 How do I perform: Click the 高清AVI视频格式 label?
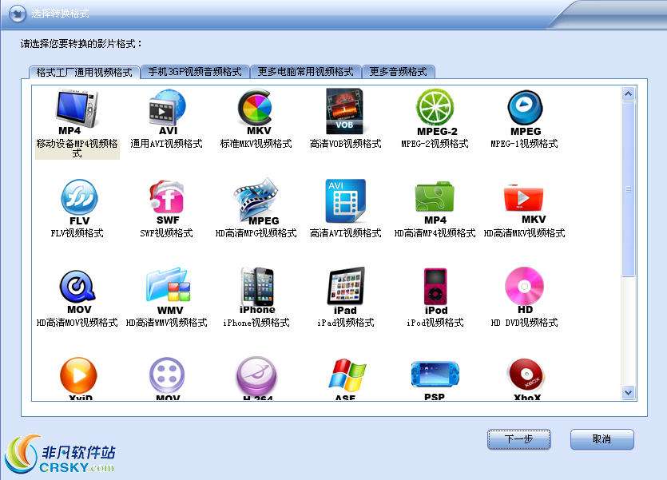click(345, 233)
